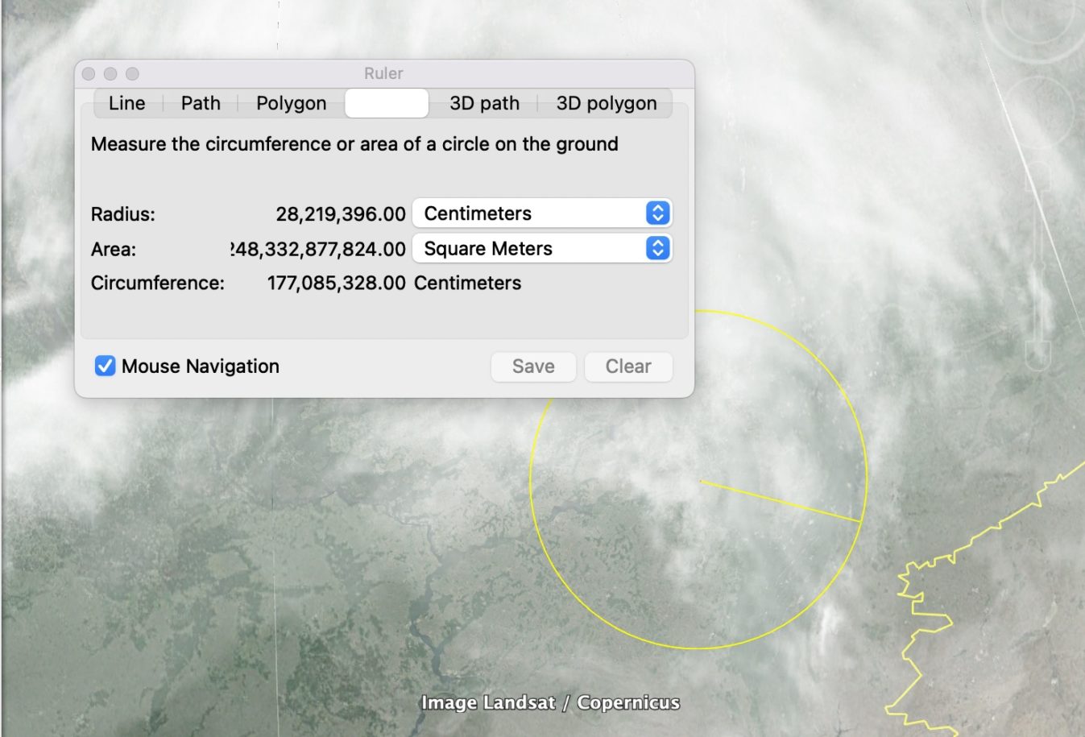1085x737 pixels.
Task: Open the Radius units dropdown showing Centimeters
Action: coord(542,213)
